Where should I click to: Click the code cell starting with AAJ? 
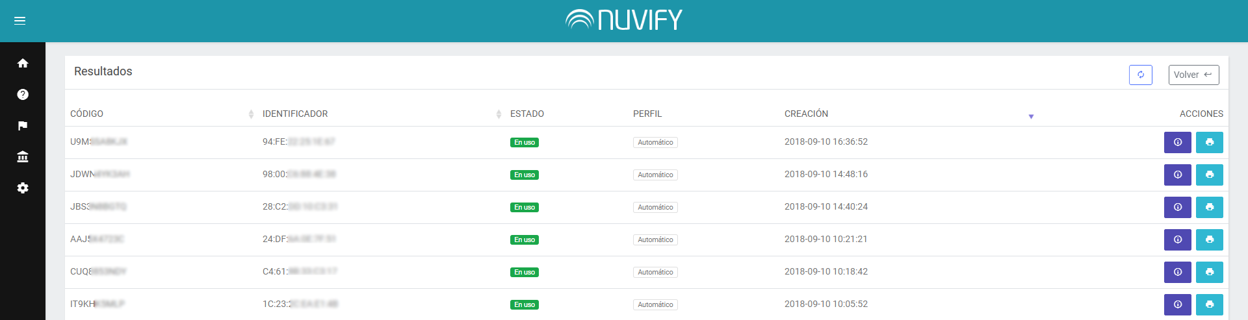click(x=97, y=239)
